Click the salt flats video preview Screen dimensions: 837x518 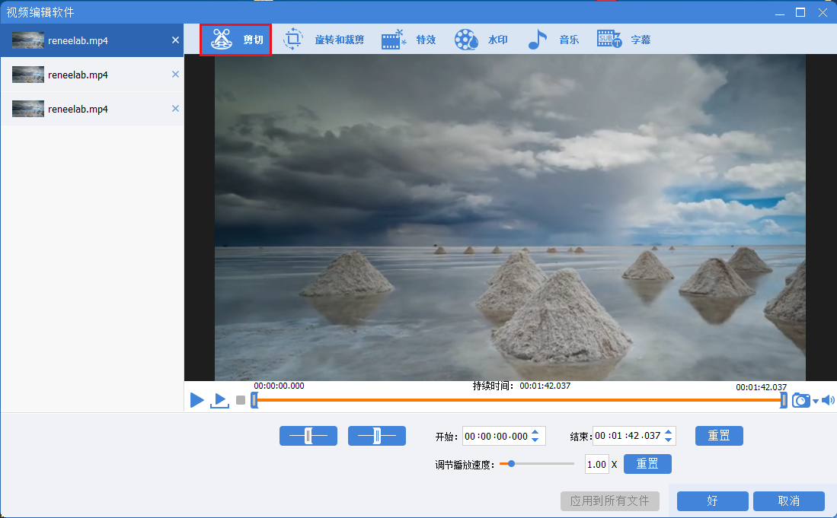click(510, 218)
